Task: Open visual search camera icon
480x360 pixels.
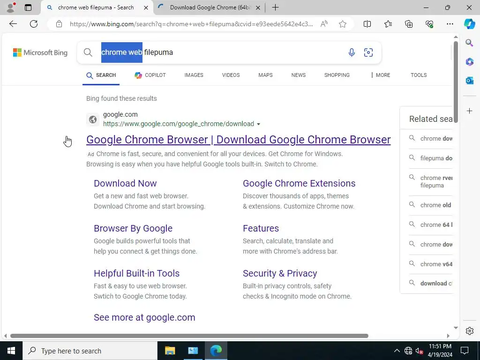Action: coord(368,52)
